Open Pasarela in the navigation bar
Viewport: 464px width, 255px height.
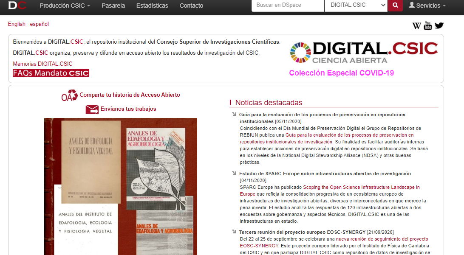pos(113,6)
